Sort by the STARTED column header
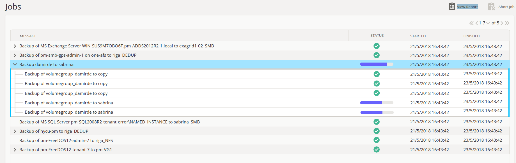Viewport: 516px width, 163px height. click(418, 36)
